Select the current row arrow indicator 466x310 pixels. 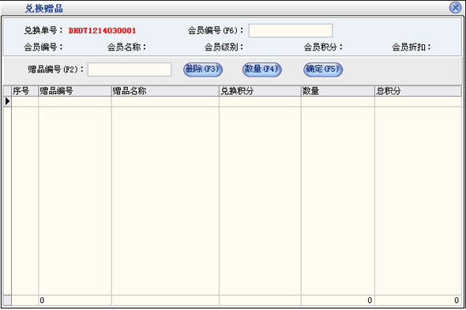pos(7,101)
